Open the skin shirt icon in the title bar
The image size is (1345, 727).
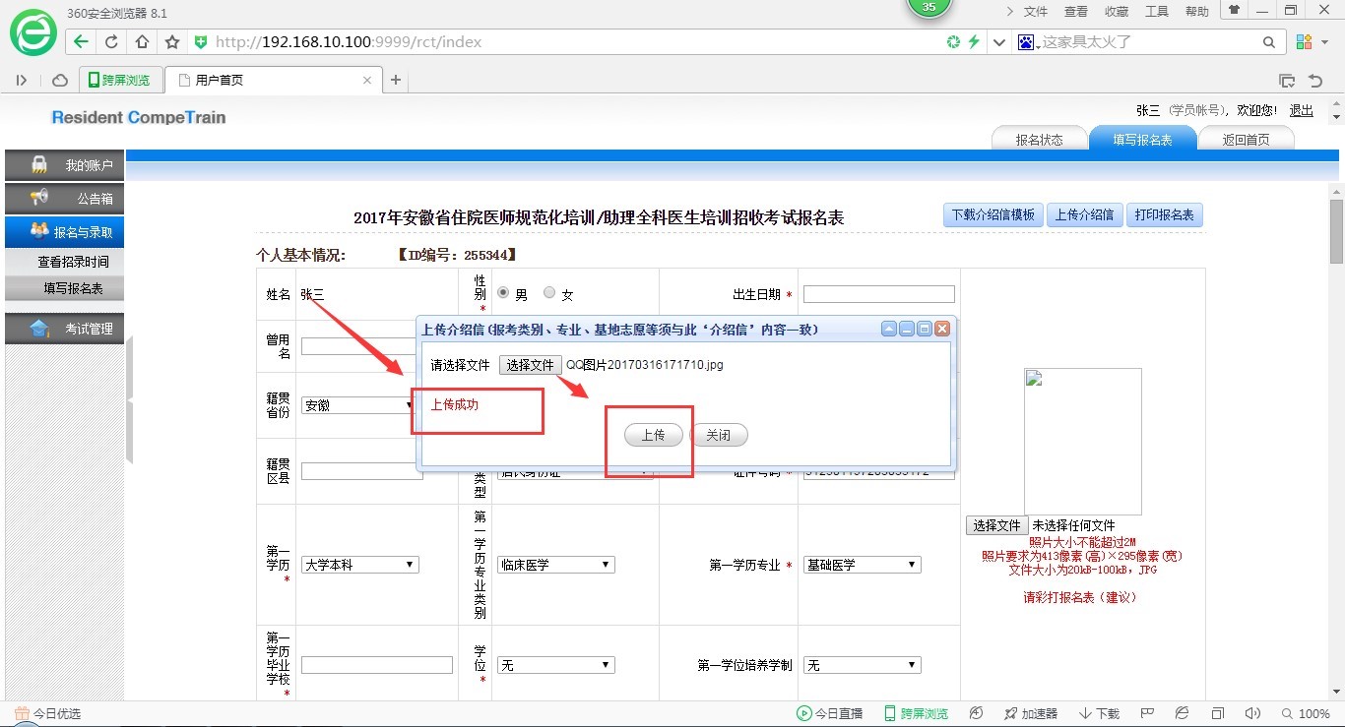pyautogui.click(x=1234, y=10)
